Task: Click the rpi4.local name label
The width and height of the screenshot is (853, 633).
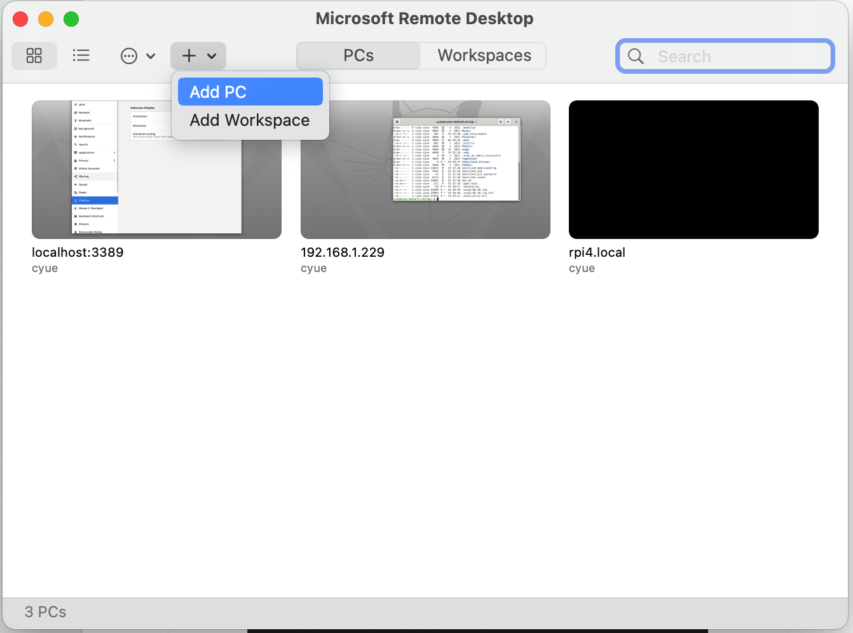Action: 597,252
